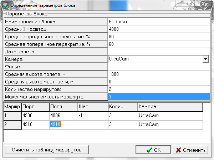Click the empty Фильм field
The width and height of the screenshot is (214, 160).
159,67
